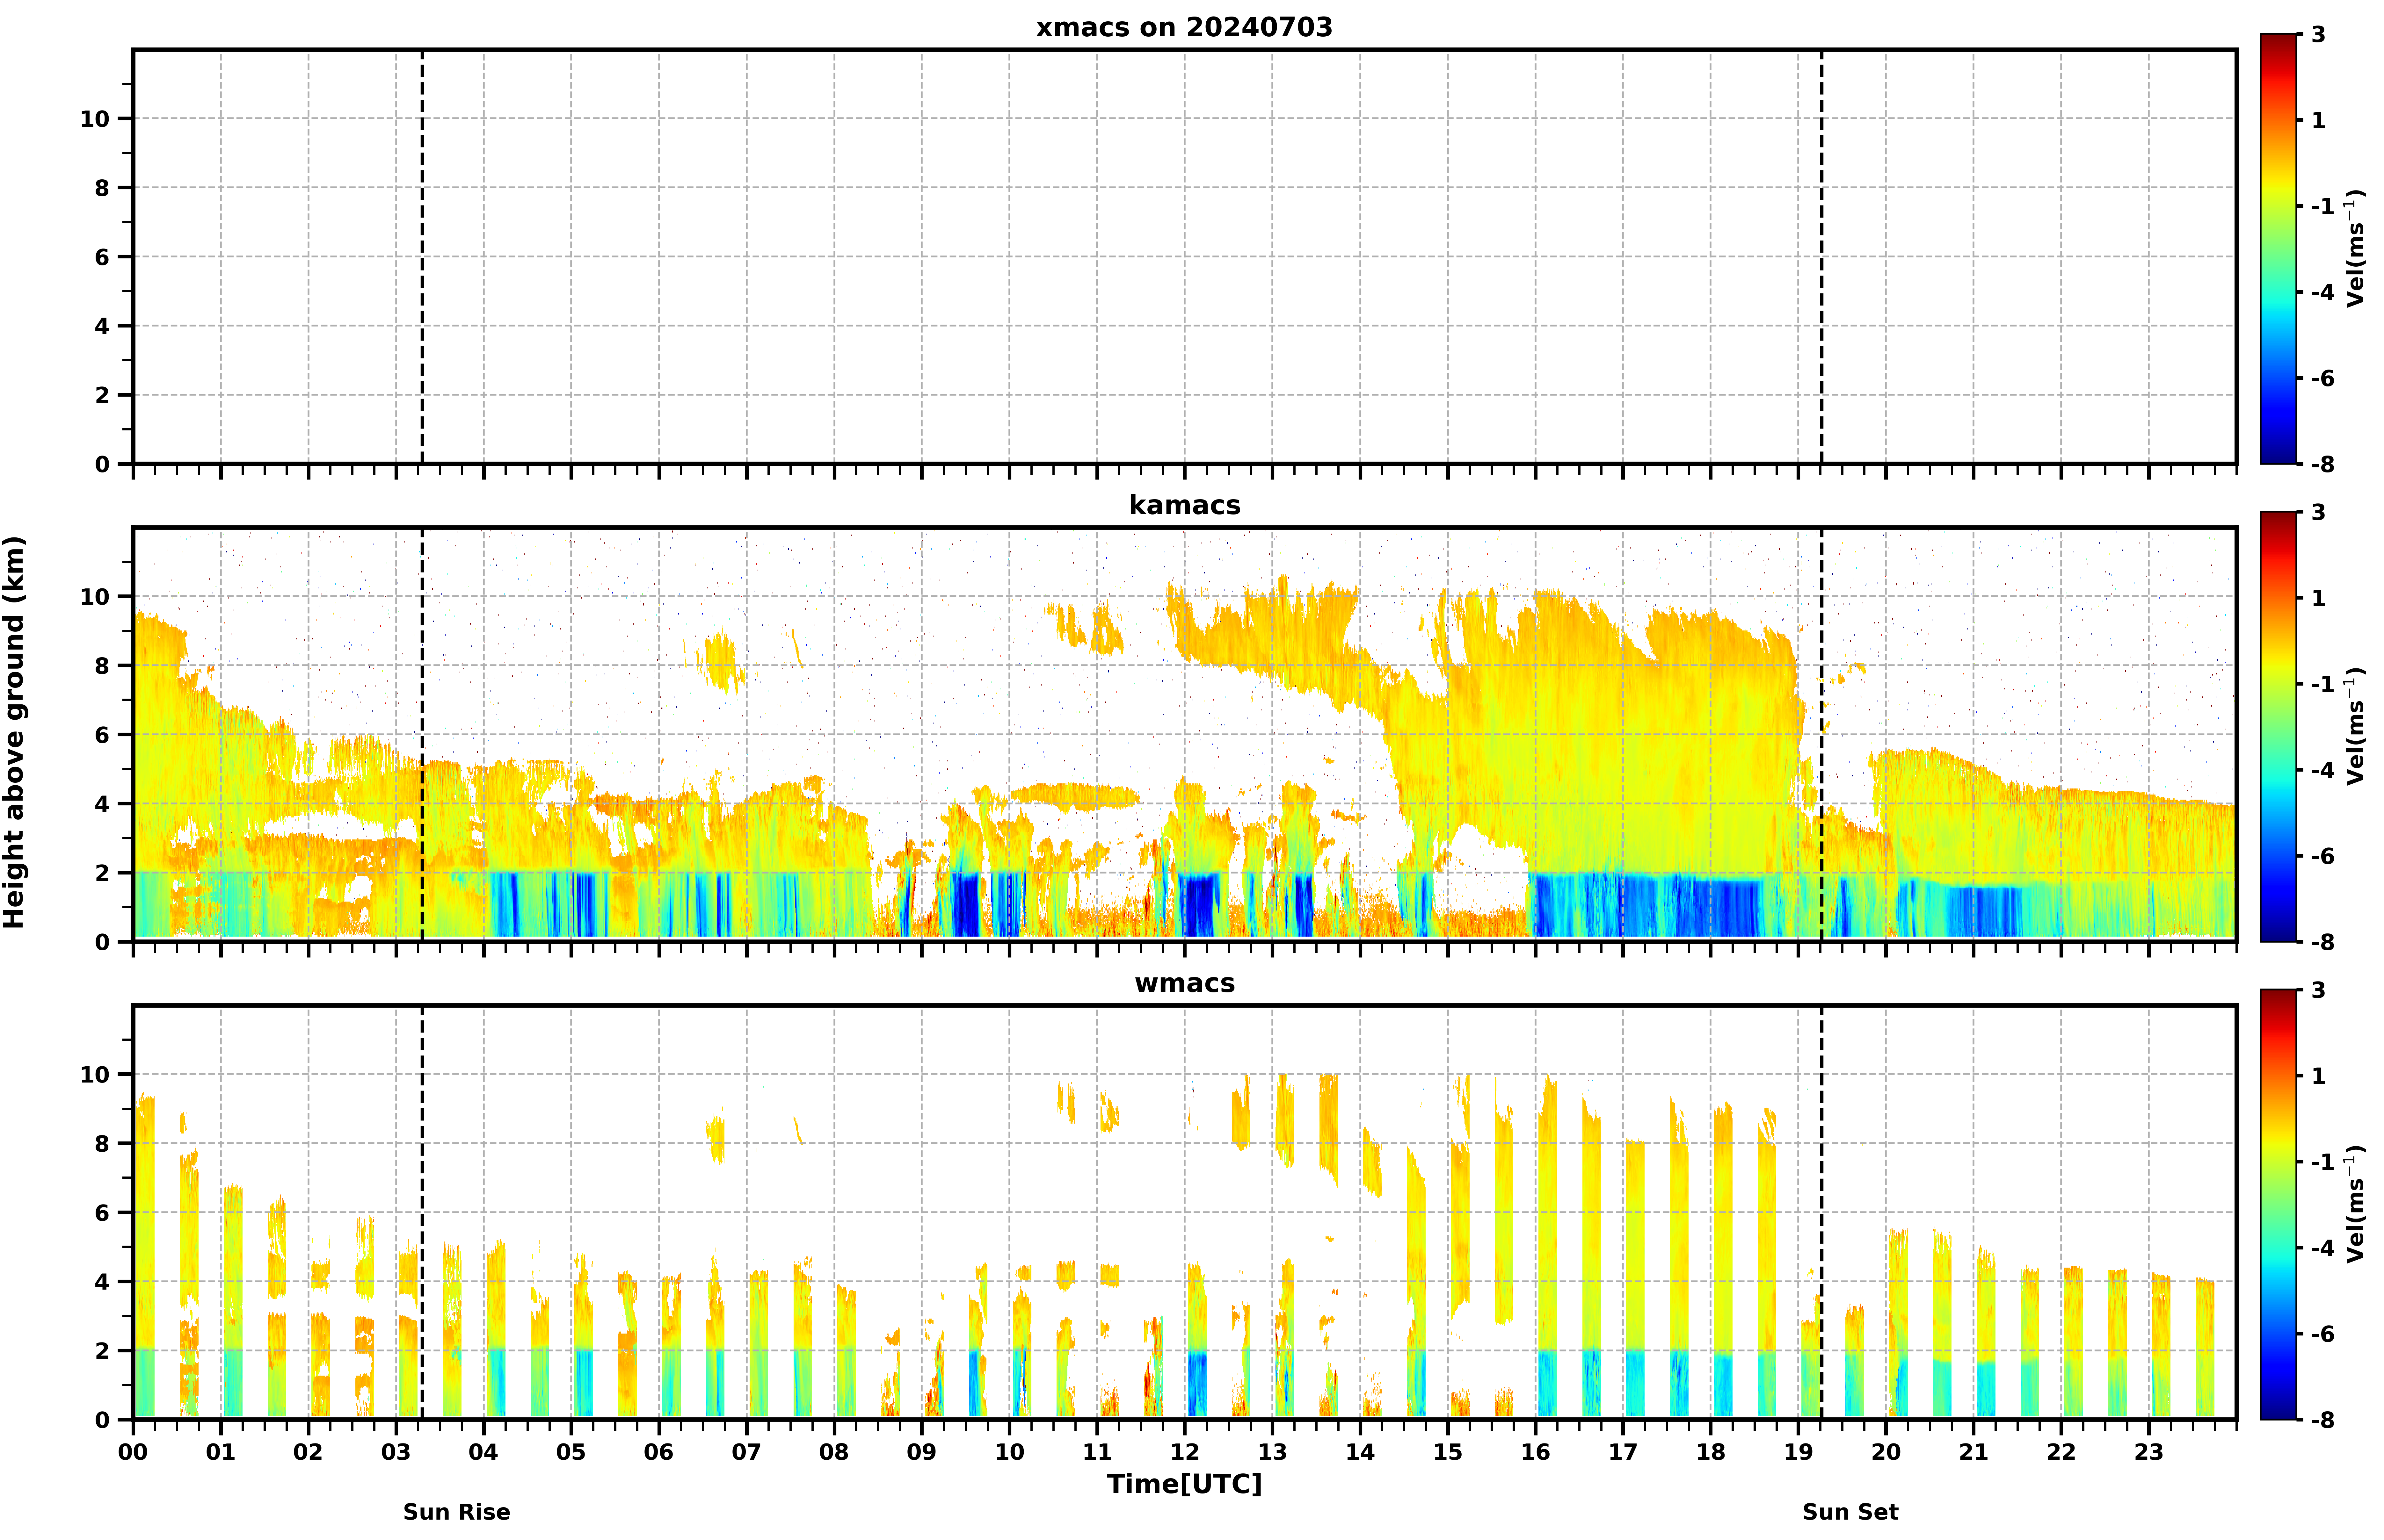Click the Time[UTC] axis label
This screenshot has height=1540, width=2384.
1184,1484
